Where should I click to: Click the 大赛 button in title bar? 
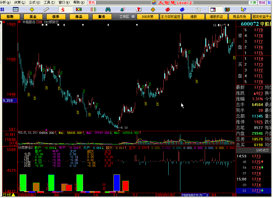tap(253, 3)
